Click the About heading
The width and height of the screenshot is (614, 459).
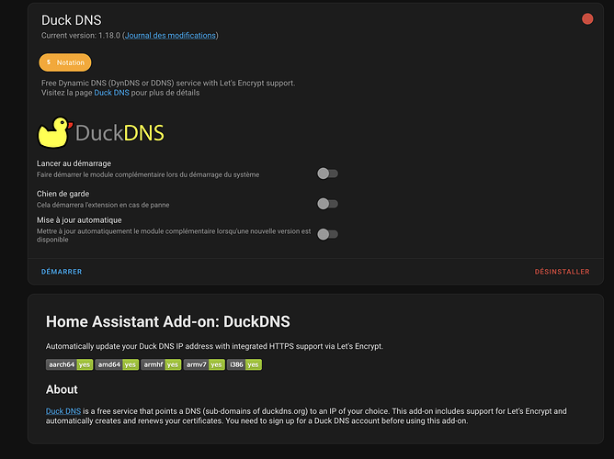pos(62,389)
